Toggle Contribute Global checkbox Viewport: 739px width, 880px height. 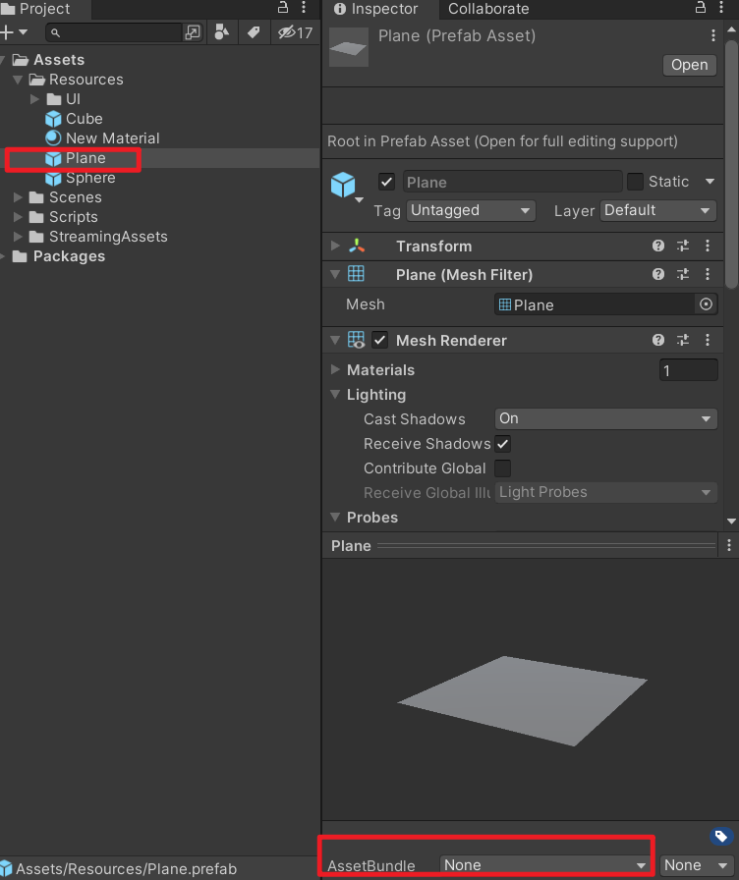pos(502,468)
